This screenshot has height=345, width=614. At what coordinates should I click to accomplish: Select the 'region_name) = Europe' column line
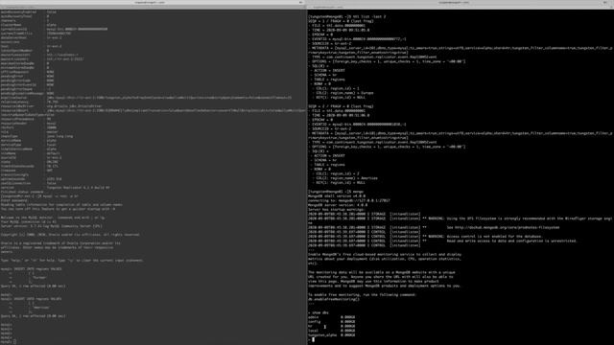345,93
